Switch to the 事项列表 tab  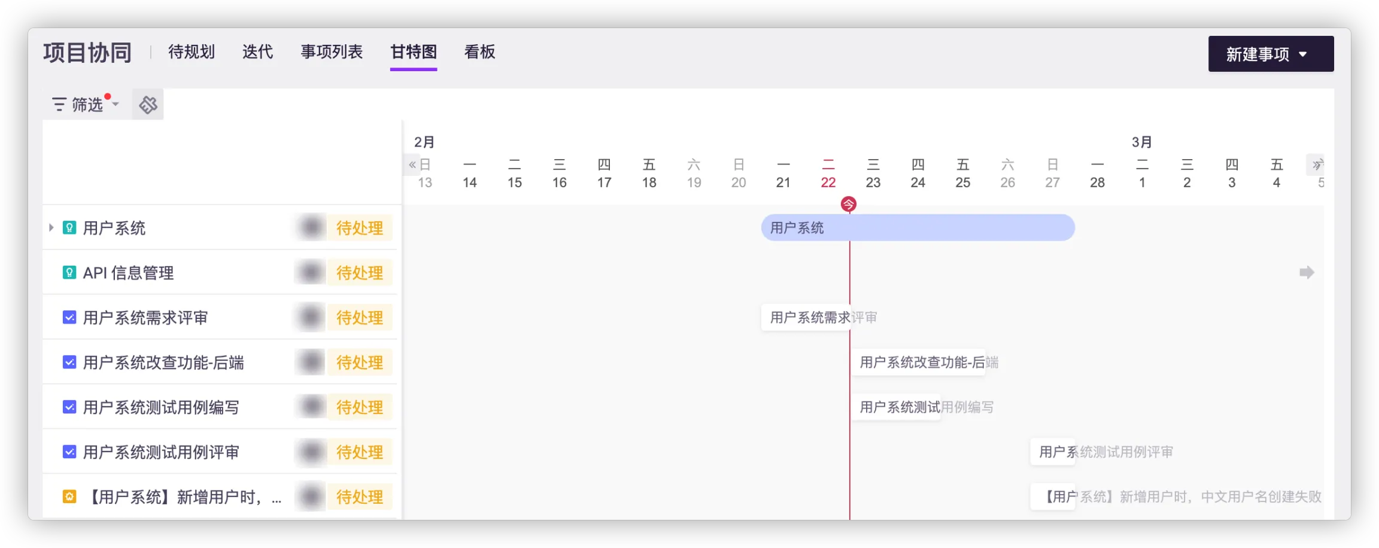(x=332, y=52)
